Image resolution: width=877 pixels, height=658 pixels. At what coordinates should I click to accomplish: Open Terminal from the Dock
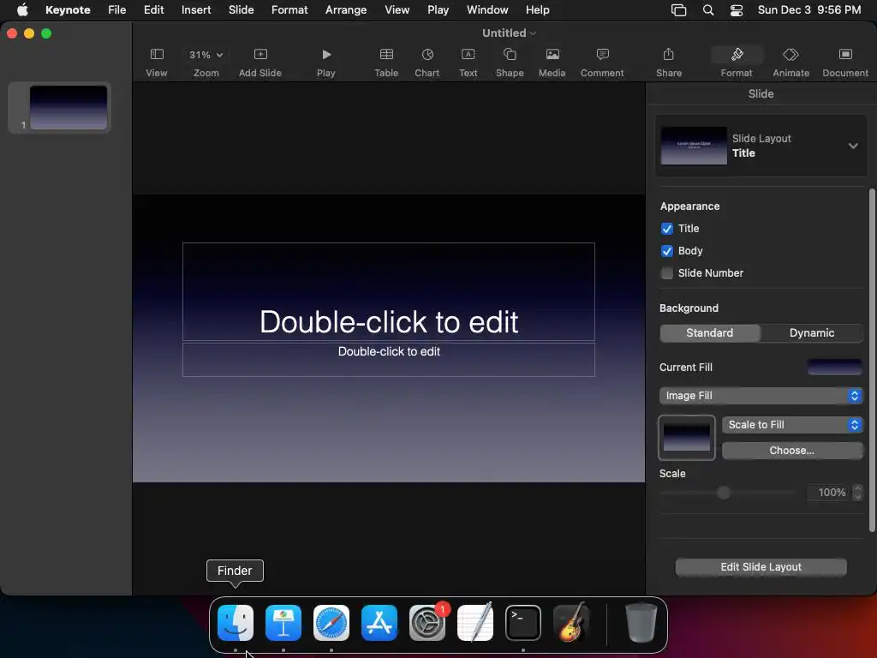pos(523,623)
